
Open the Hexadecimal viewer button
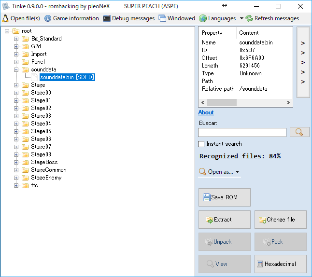click(281, 264)
